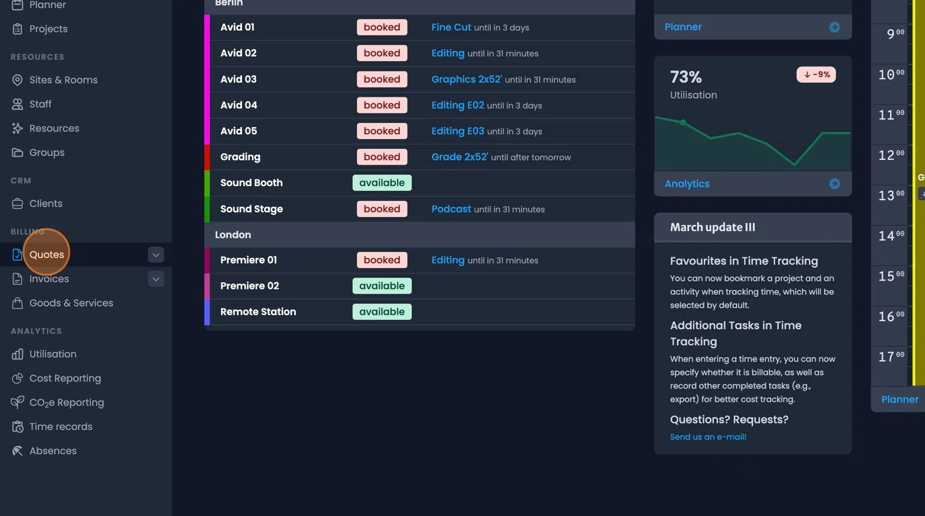The width and height of the screenshot is (925, 516).
Task: Click the Send us an e-mail link
Action: click(707, 436)
